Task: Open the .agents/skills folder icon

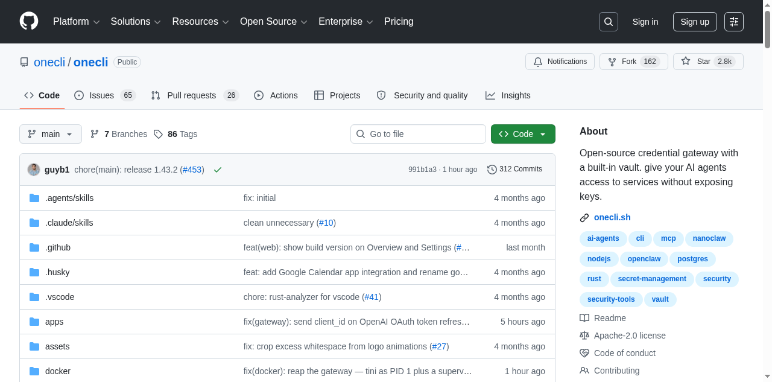Action: 34,198
